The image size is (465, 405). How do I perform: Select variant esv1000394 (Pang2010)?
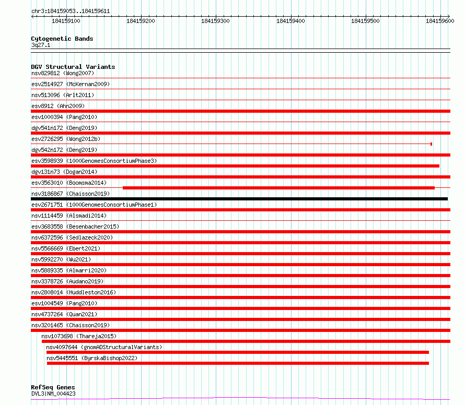click(x=64, y=117)
